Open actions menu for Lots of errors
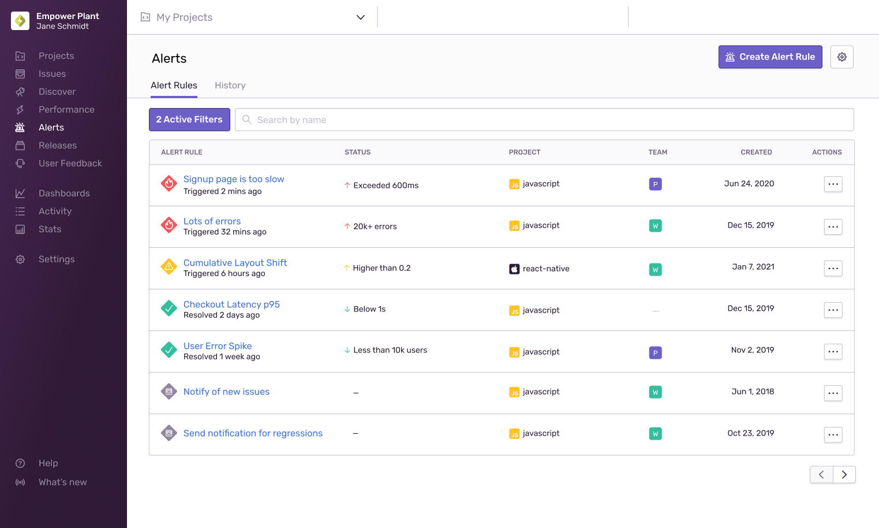Viewport: 879px width, 528px height. [x=833, y=227]
